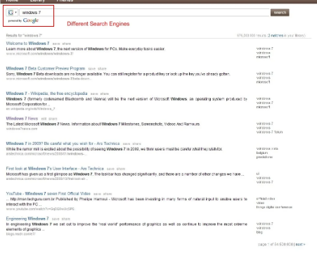The image size is (317, 258).
Task: Share the Beta Customer Preview Program result
Action: pyautogui.click(x=102, y=69)
